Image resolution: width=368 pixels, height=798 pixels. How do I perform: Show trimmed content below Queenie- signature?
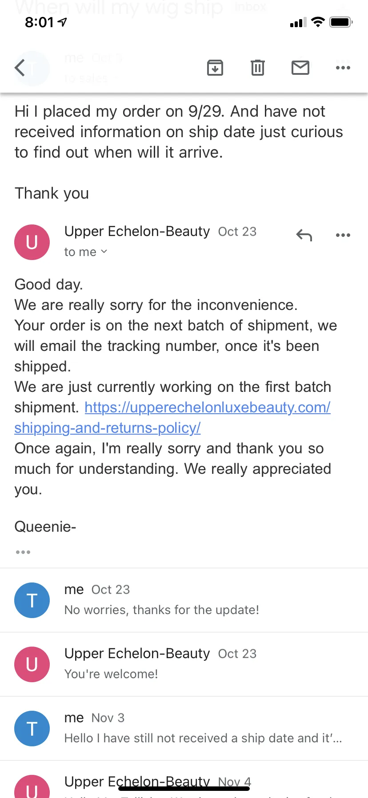click(23, 552)
